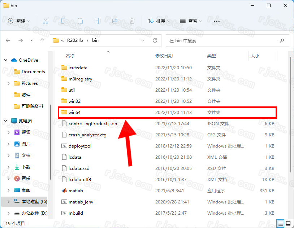Switch to details view in status bar
The height and width of the screenshot is (228, 294).
coord(281,223)
